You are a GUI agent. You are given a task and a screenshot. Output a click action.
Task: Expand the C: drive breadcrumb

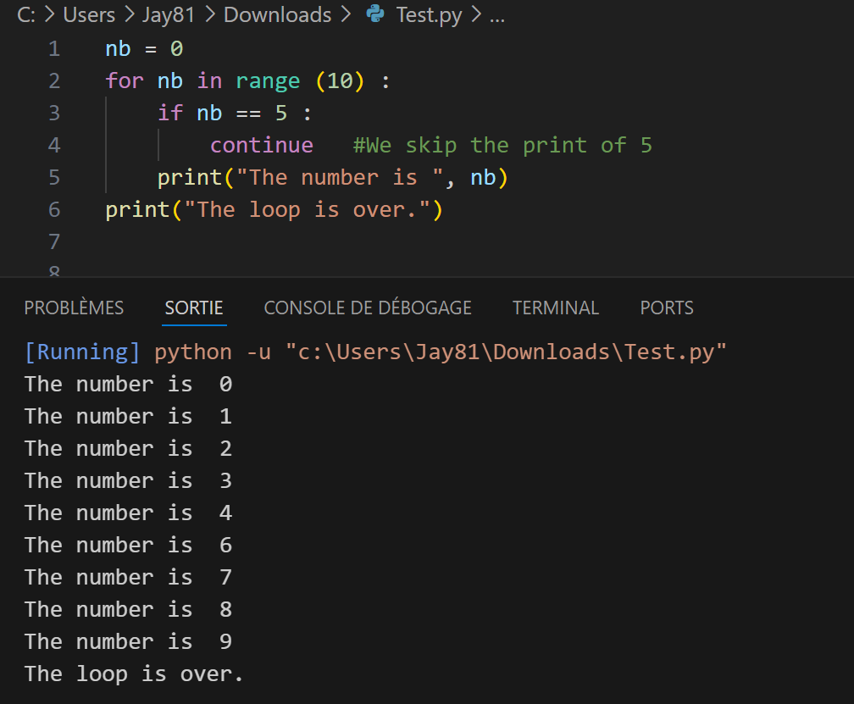click(25, 15)
